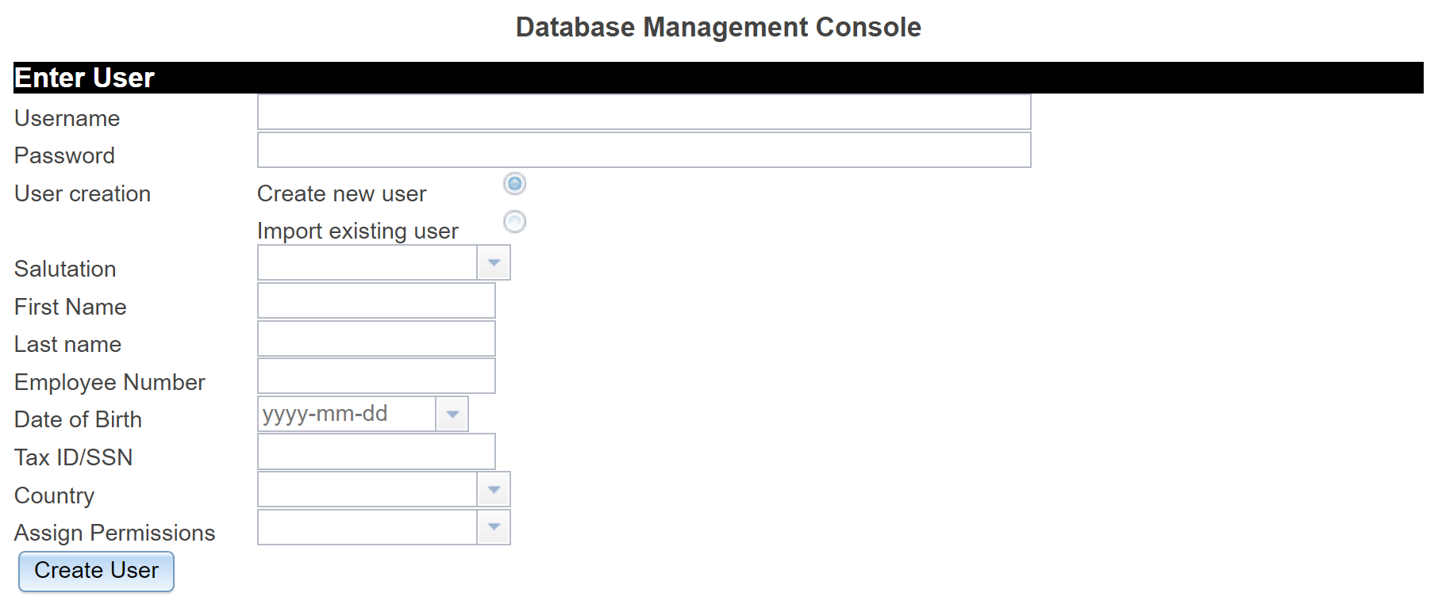Click the Tax ID/SSN input field
Screen dimensions: 1438x608
376,452
